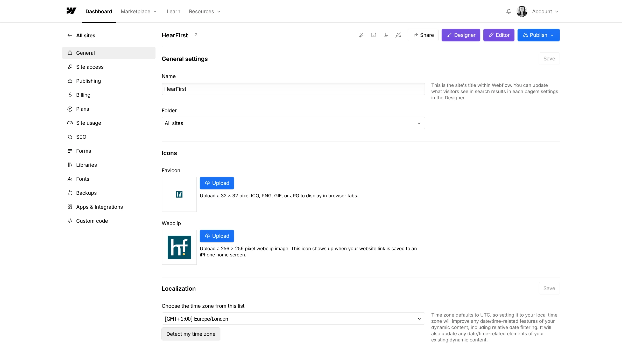
Task: Click Detect my time zone
Action: point(191,334)
